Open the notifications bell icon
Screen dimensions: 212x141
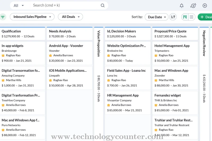point(182,6)
